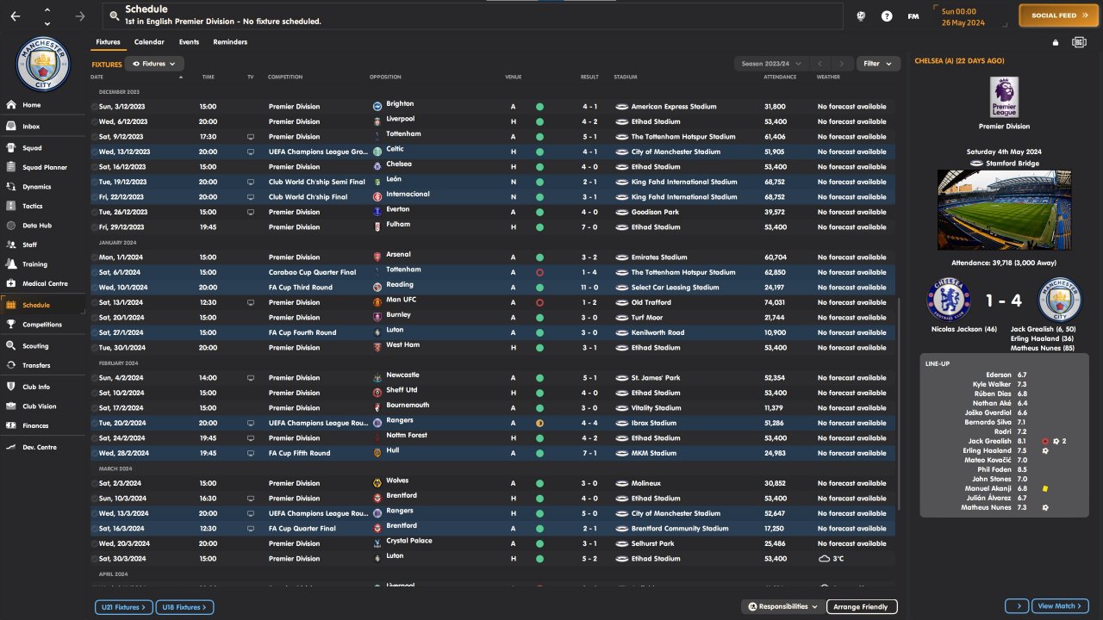
Task: Open the Season 2023/24 dropdown
Action: coord(772,64)
